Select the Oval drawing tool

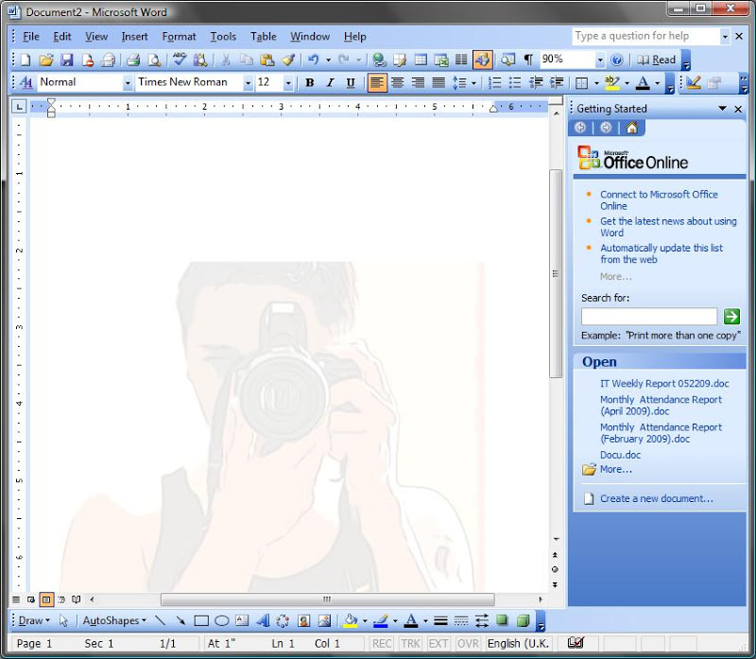point(222,621)
